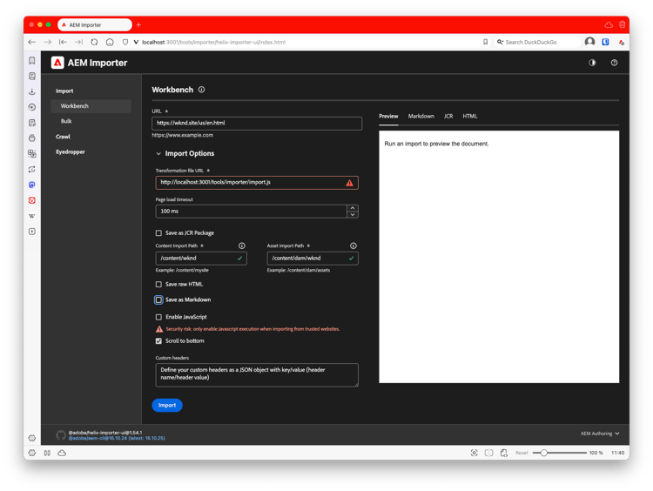The height and width of the screenshot is (491, 653).
Task: Click the Search DuckDuckGo field
Action: point(538,42)
